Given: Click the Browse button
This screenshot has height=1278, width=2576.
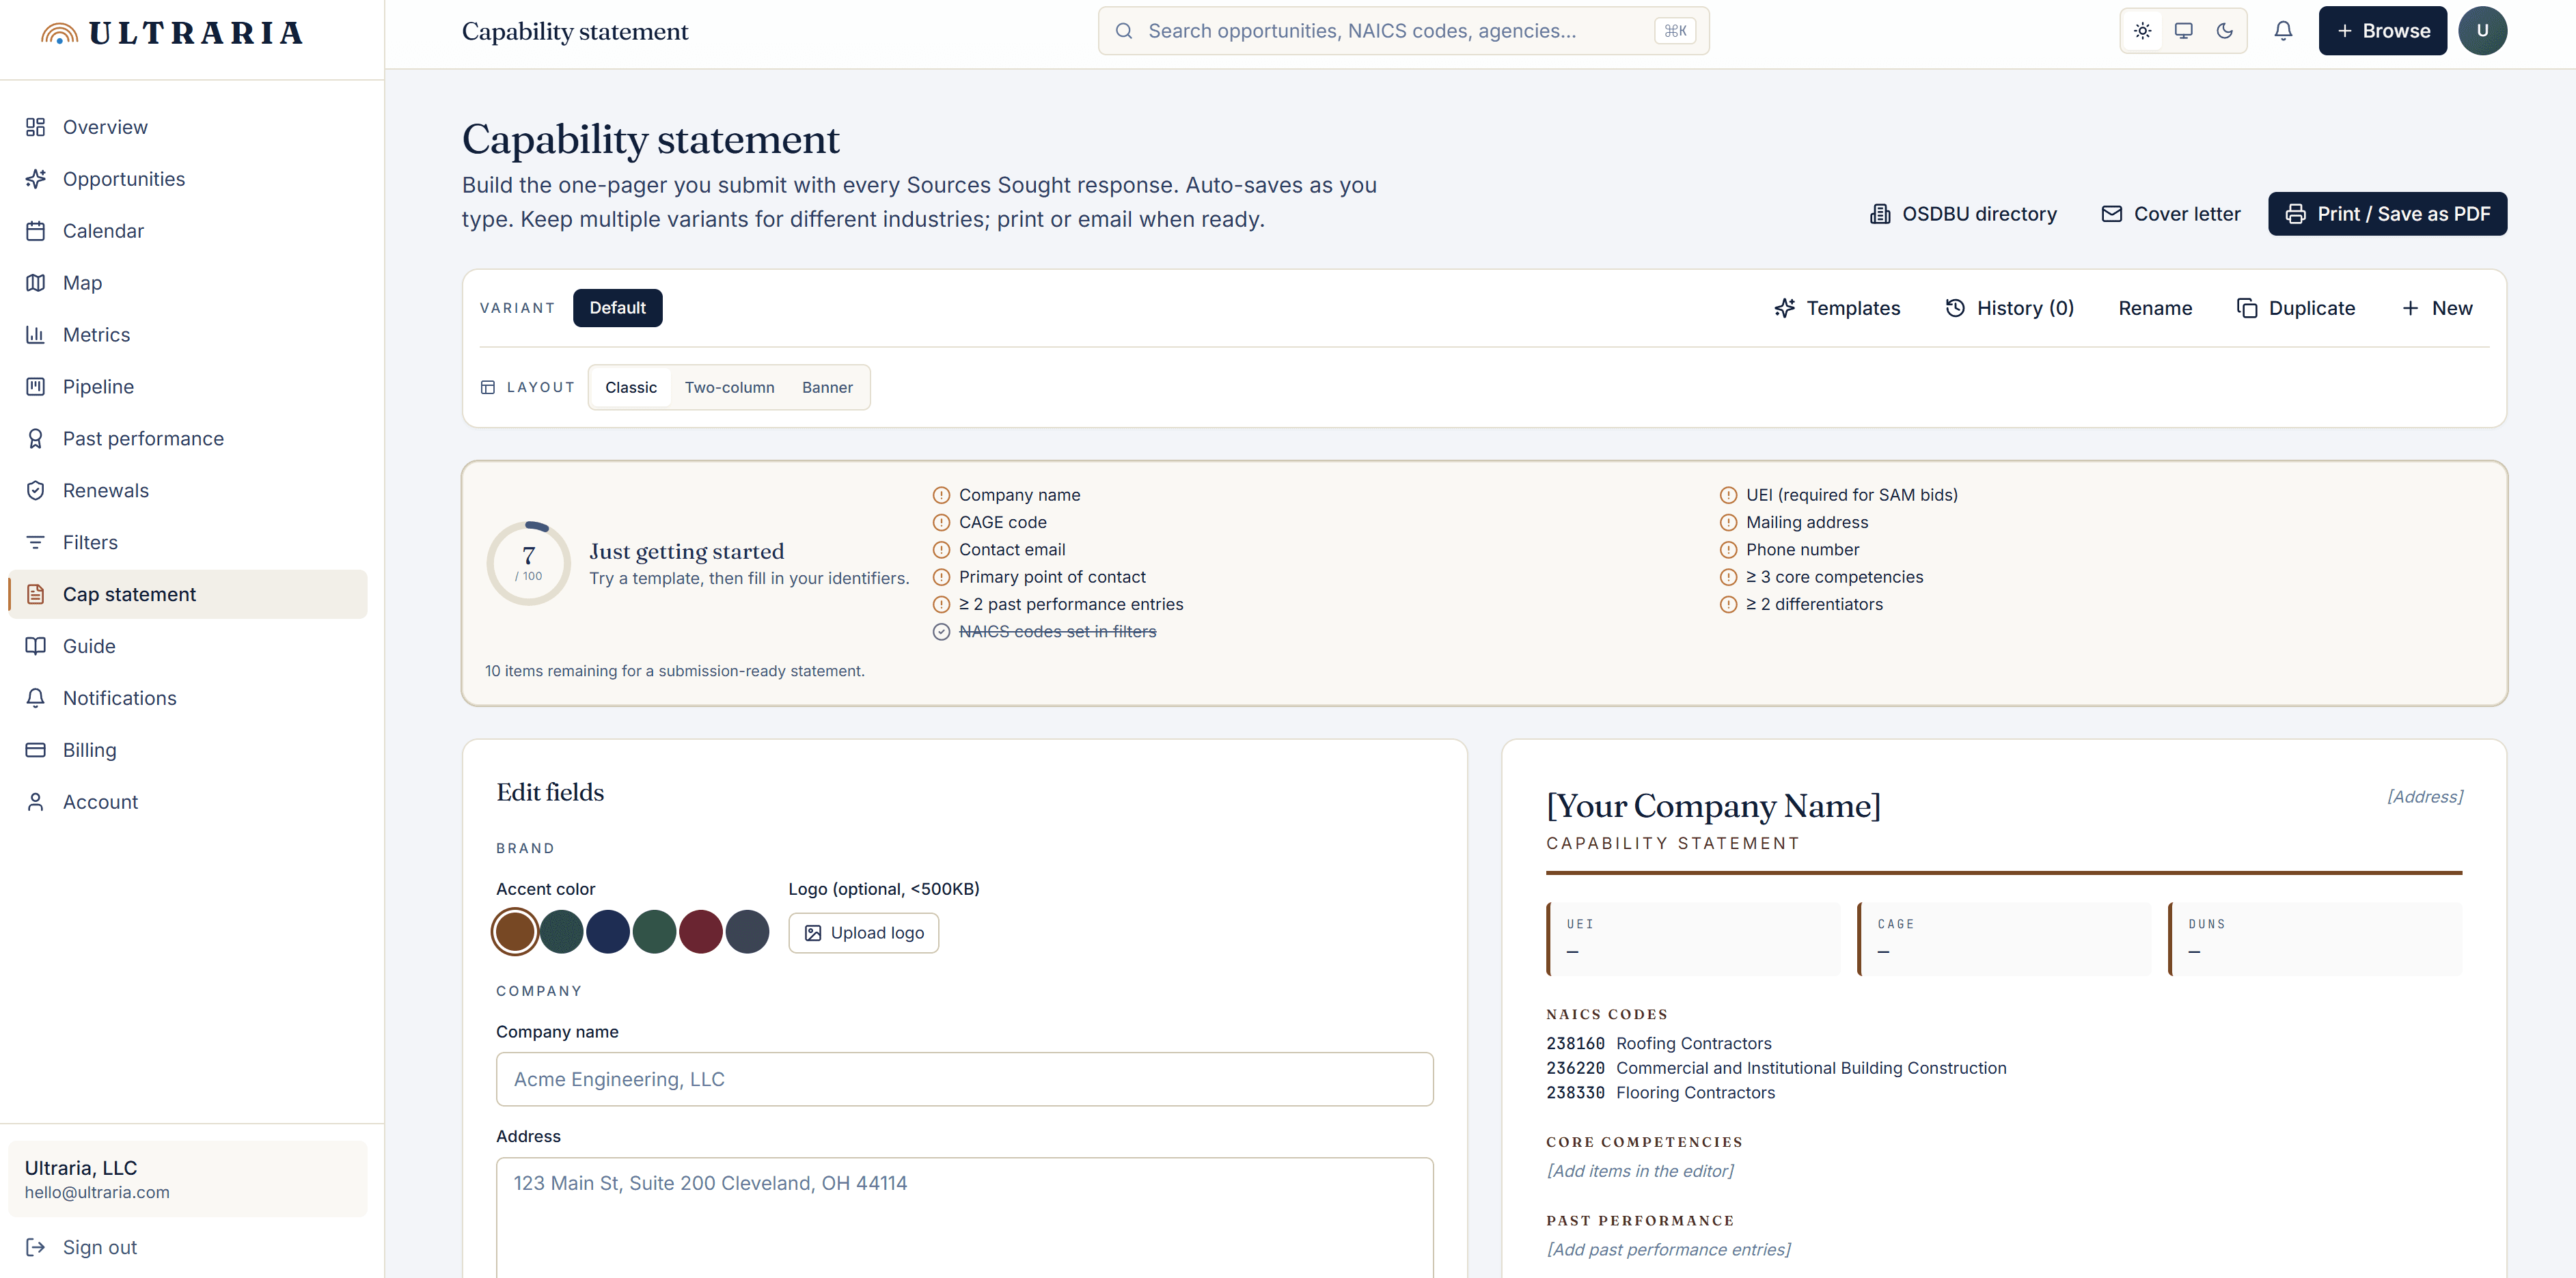Looking at the screenshot, I should point(2382,31).
